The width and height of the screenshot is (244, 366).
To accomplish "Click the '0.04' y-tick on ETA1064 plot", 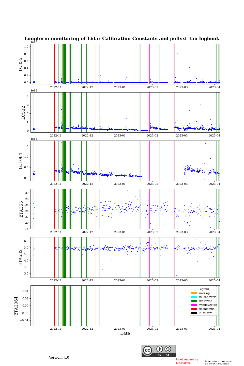I will (25, 291).
